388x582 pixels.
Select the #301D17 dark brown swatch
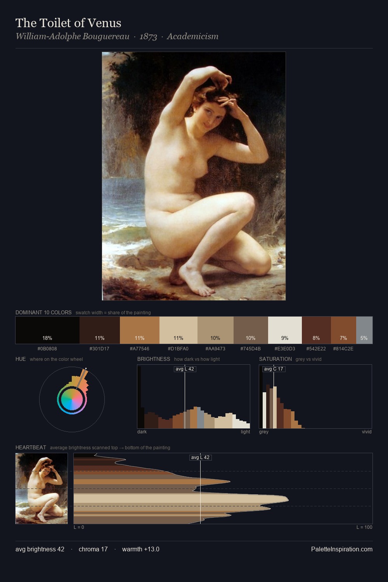pos(100,330)
